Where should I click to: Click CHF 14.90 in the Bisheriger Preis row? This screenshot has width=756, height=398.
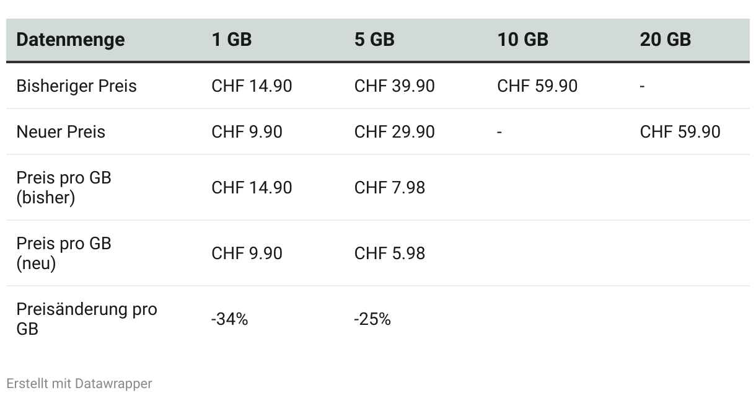pos(252,86)
